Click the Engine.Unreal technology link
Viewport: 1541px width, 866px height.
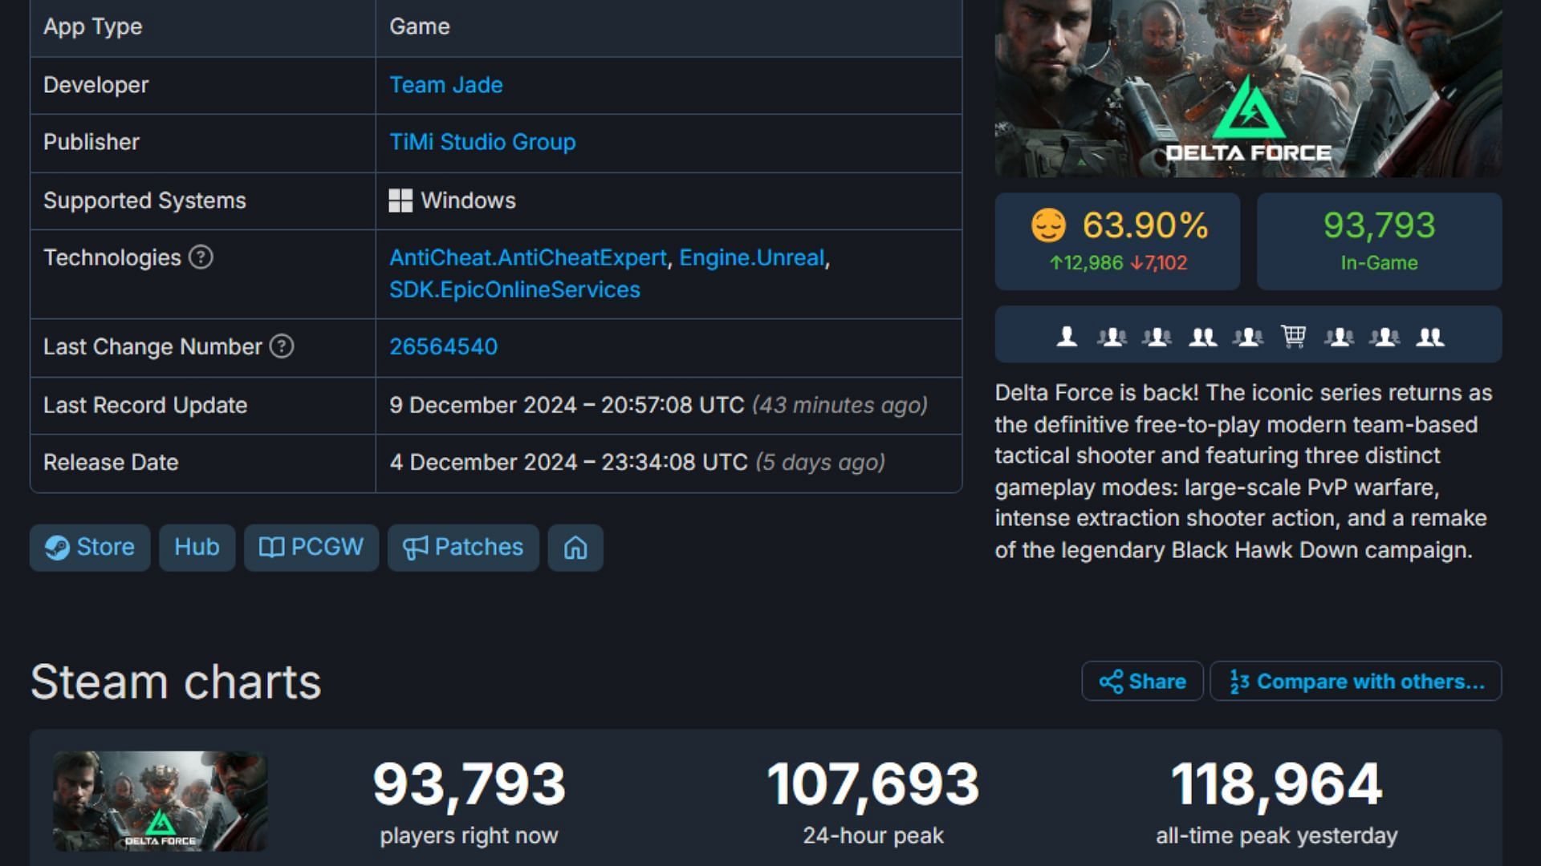click(751, 257)
